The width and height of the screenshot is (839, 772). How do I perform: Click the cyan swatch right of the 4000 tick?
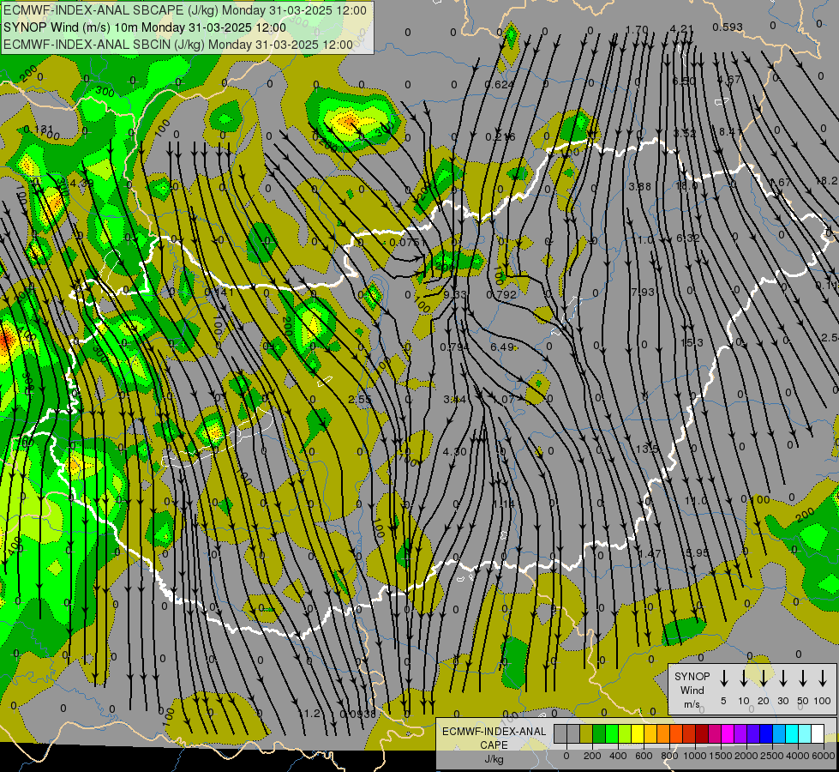(805, 734)
